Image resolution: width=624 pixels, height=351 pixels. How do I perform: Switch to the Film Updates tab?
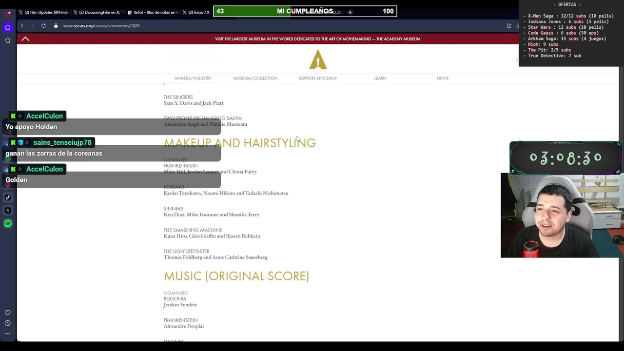point(44,12)
